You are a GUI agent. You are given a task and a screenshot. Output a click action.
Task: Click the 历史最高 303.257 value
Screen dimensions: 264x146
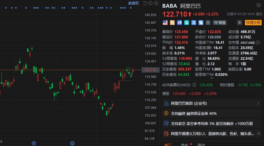click(x=185, y=69)
